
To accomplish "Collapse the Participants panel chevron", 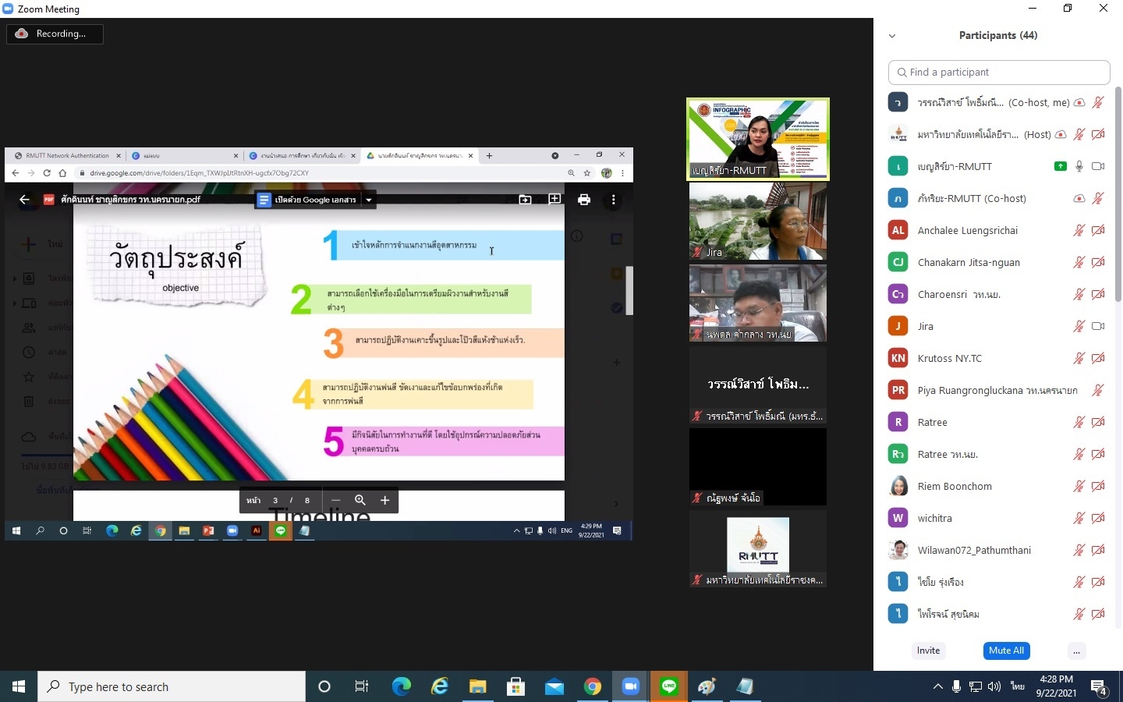I will point(892,36).
